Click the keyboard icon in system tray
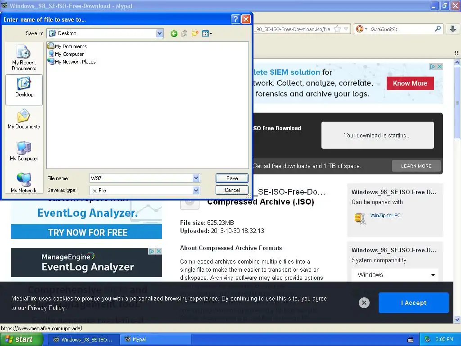 pos(411,340)
